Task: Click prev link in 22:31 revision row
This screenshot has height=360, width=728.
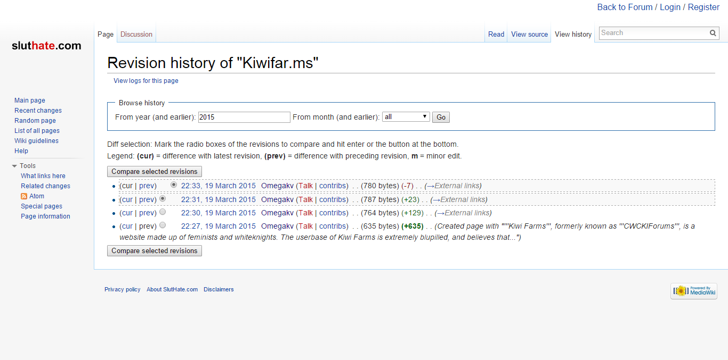Action: 147,199
